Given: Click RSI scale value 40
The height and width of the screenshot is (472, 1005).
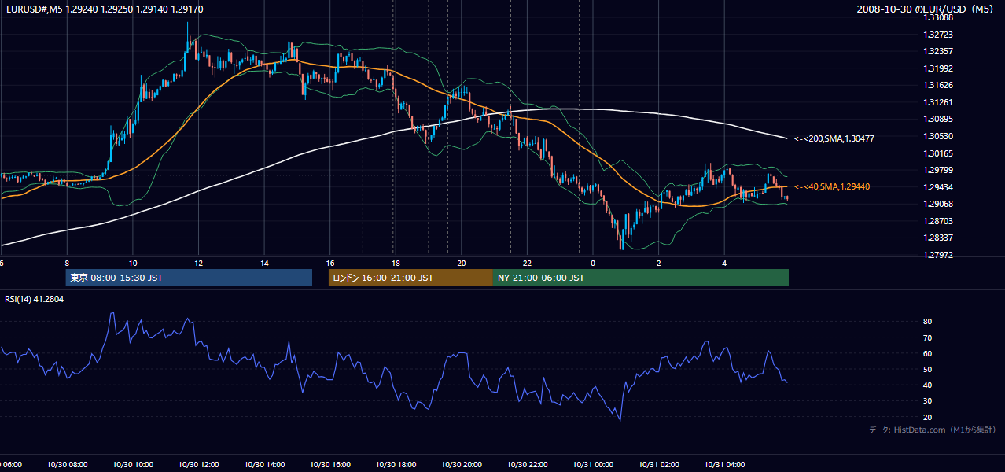Looking at the screenshot, I should point(928,385).
